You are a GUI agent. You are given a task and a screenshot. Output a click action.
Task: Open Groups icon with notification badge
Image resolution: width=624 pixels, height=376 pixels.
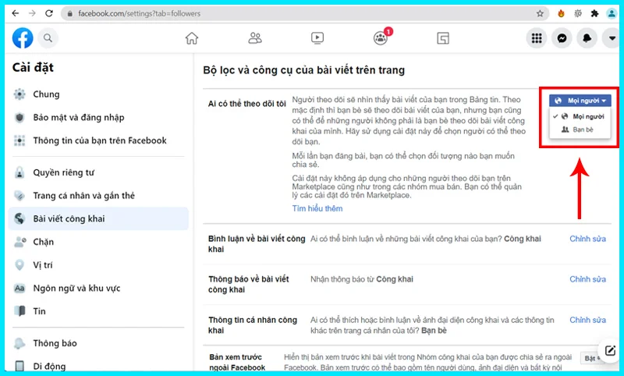click(x=381, y=38)
